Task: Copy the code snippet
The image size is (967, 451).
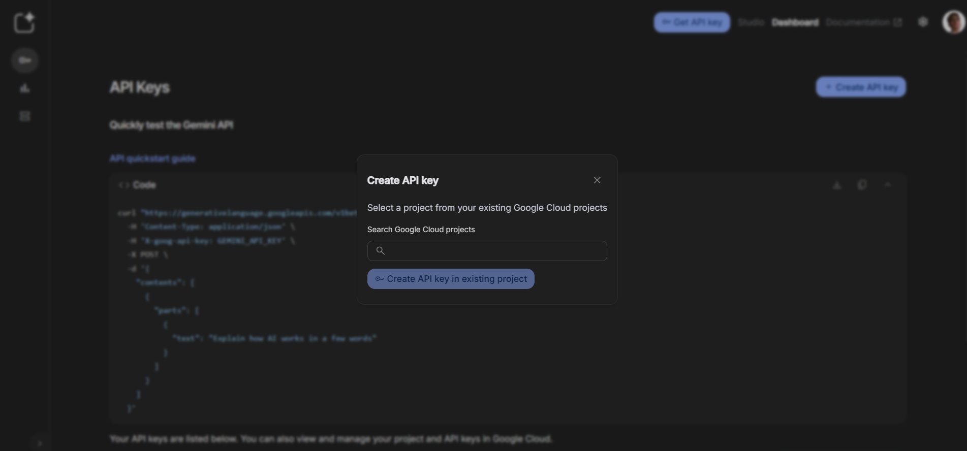Action: (862, 185)
